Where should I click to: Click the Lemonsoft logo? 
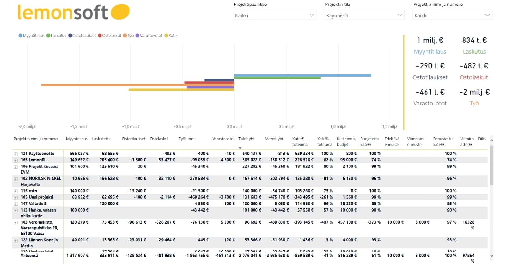point(73,12)
